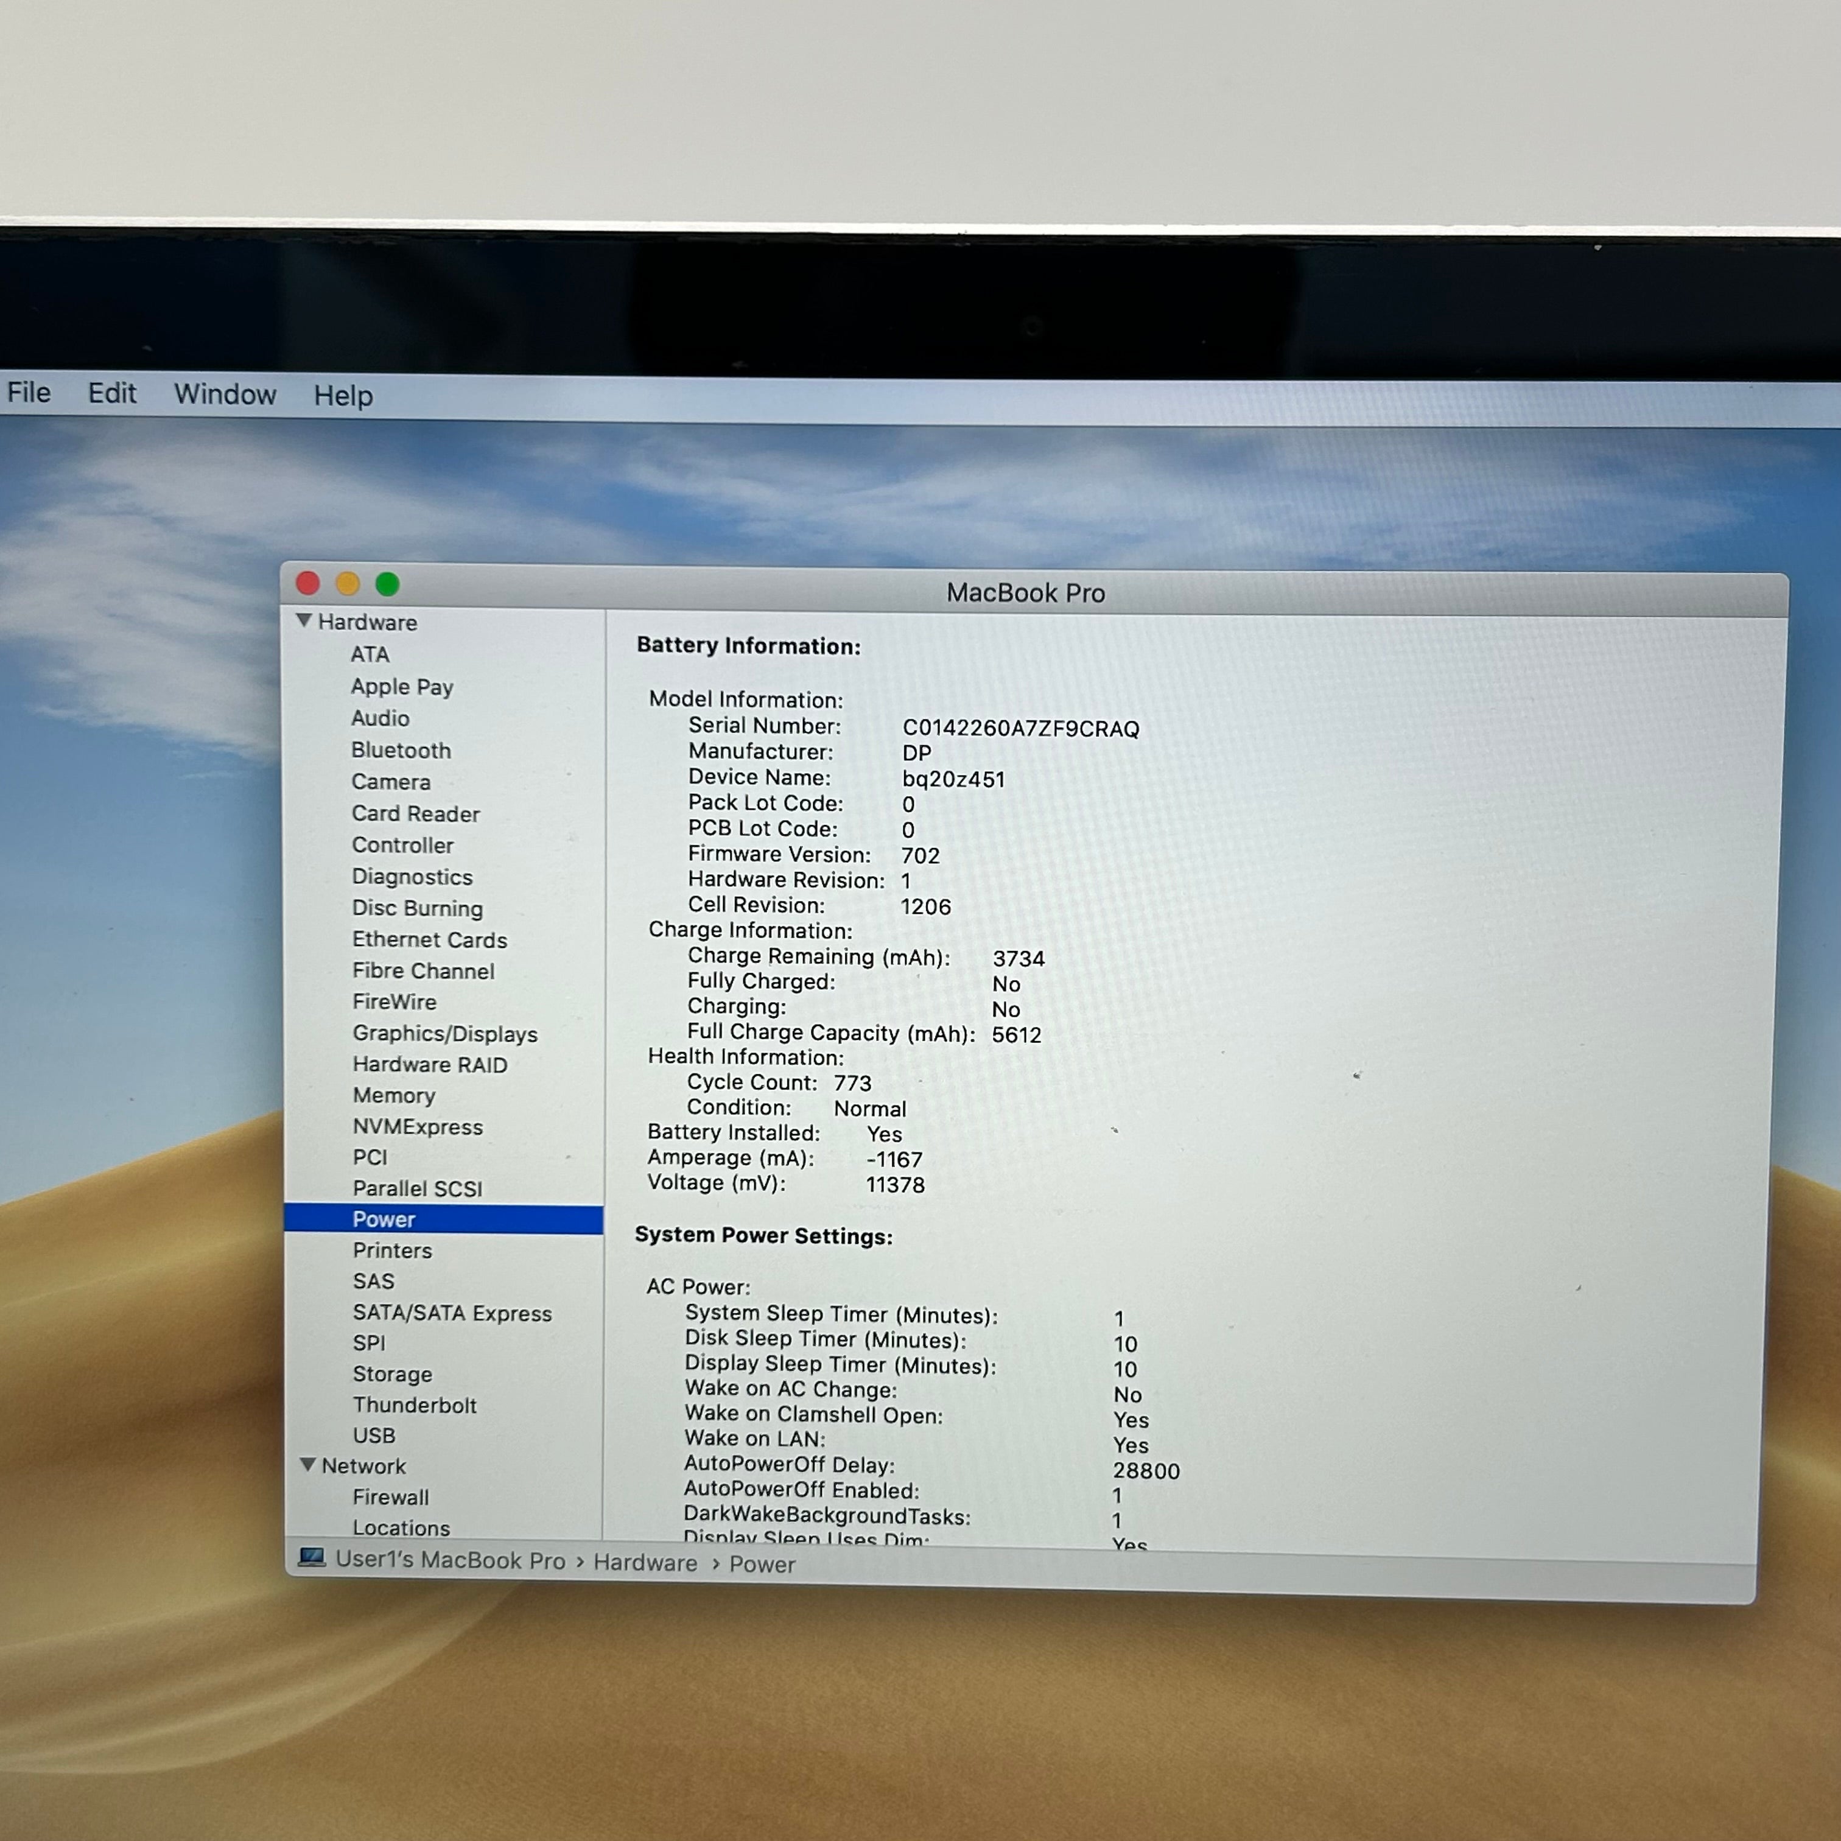Select Parallel SCSI in the sidebar

click(x=418, y=1189)
